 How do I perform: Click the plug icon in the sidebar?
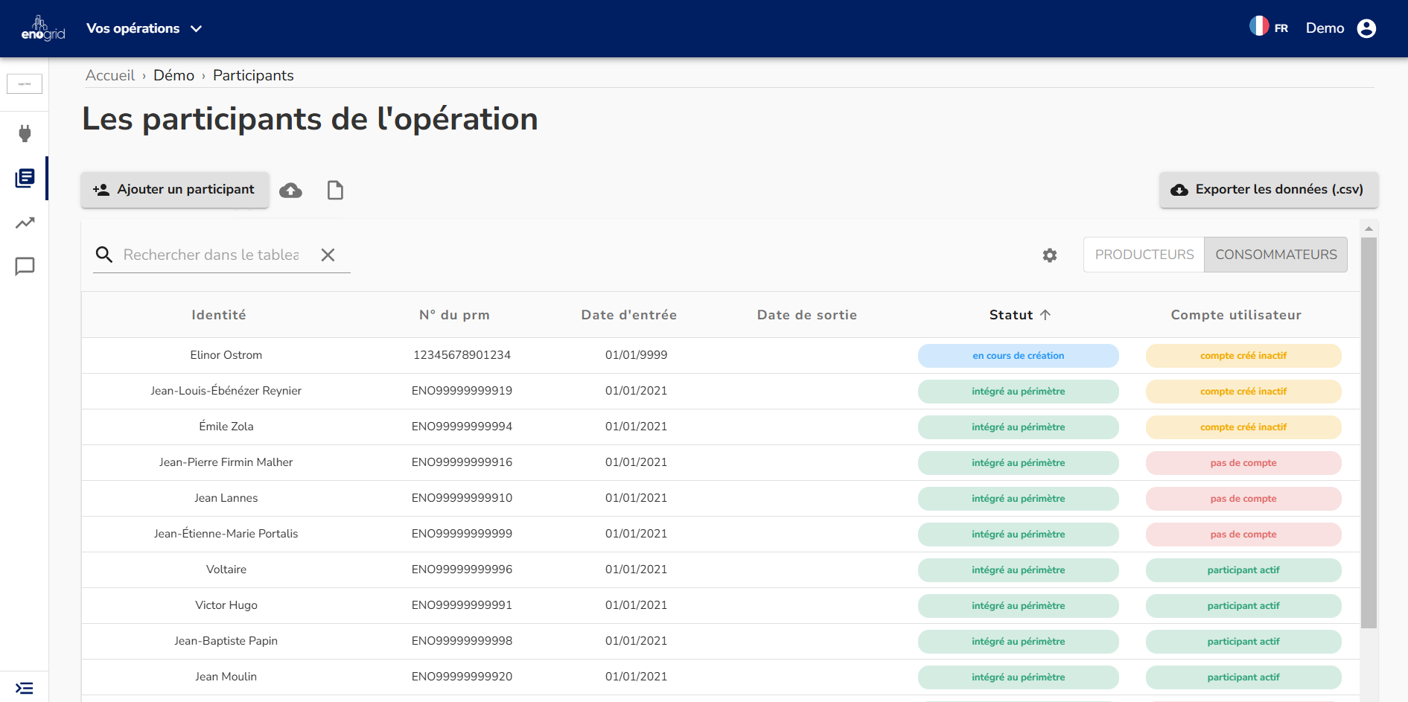pos(25,133)
